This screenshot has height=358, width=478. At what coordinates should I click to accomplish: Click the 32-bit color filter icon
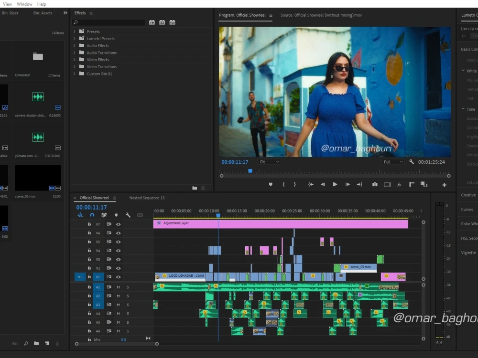[162, 22]
